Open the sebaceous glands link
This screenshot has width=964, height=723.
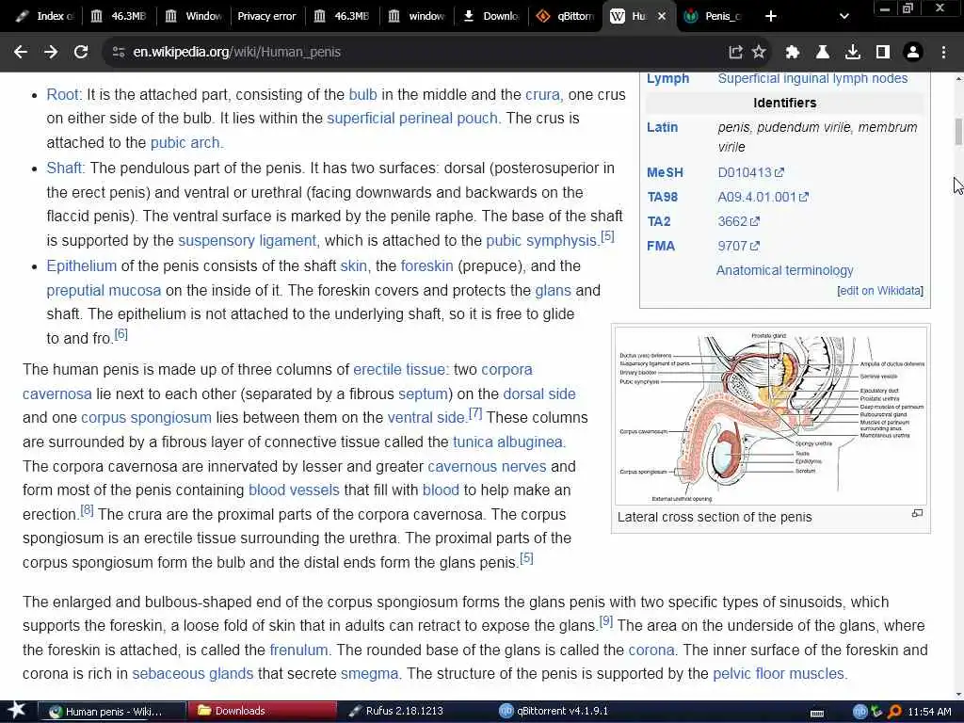click(x=192, y=674)
